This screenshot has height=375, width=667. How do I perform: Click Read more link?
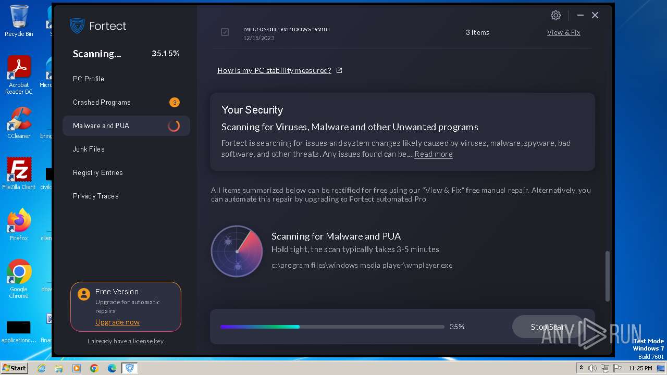[x=433, y=154]
